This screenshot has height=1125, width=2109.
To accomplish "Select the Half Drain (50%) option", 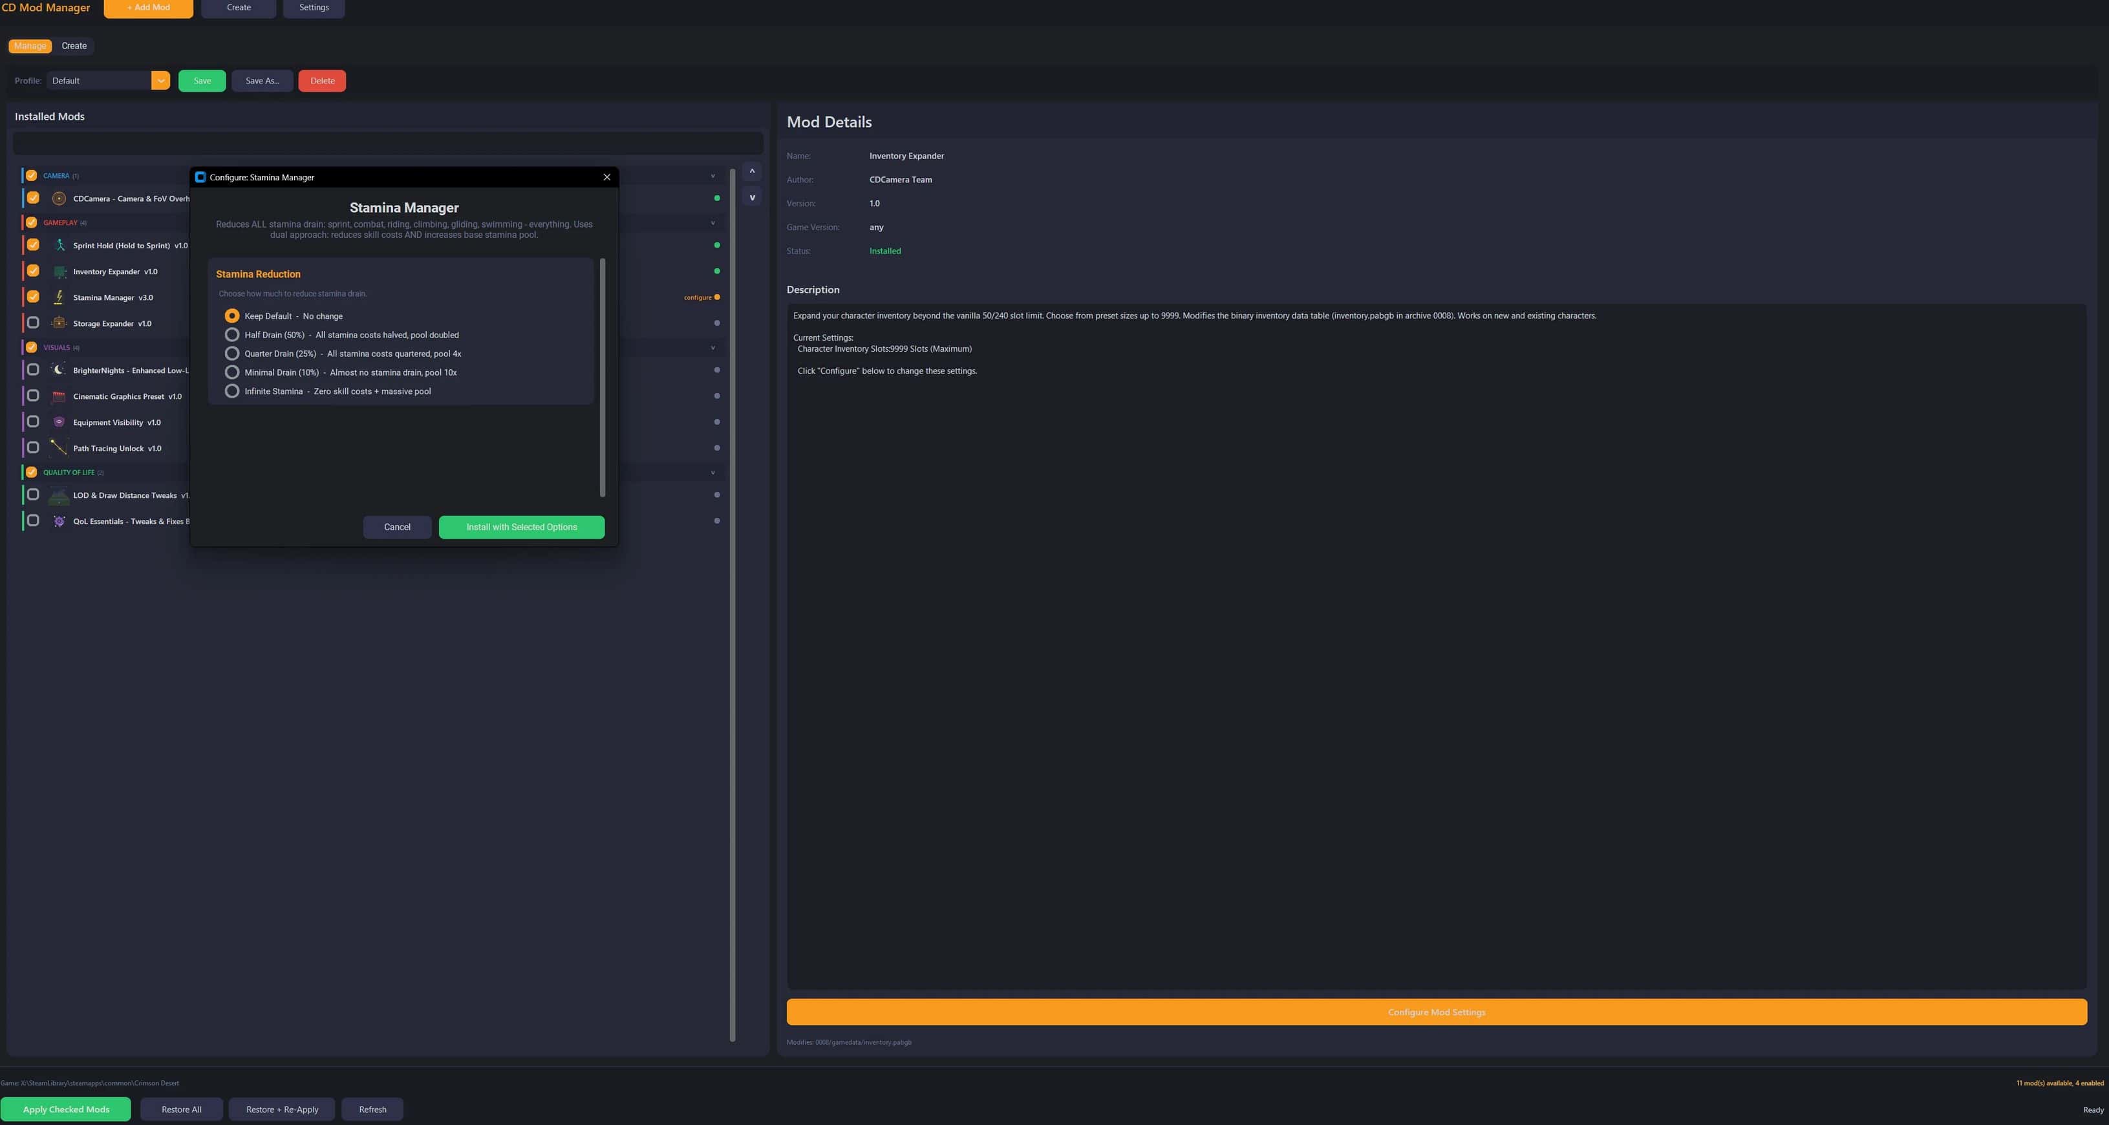I will (x=231, y=335).
